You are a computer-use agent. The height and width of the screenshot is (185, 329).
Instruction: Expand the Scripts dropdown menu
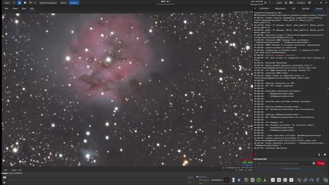click(74, 3)
